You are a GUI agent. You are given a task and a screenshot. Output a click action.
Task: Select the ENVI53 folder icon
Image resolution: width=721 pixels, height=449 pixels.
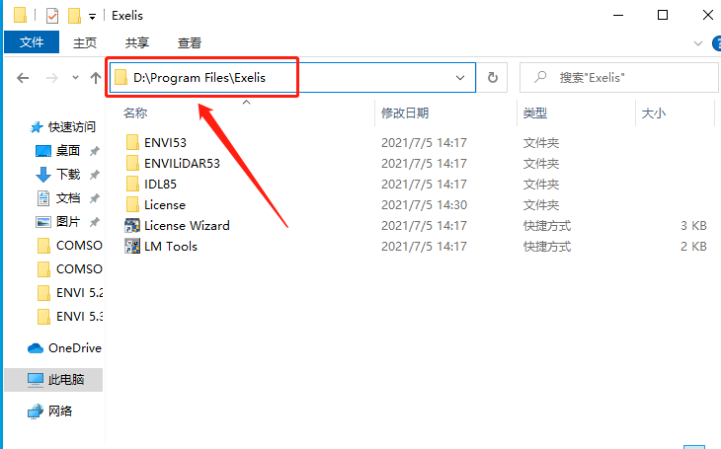(x=132, y=142)
